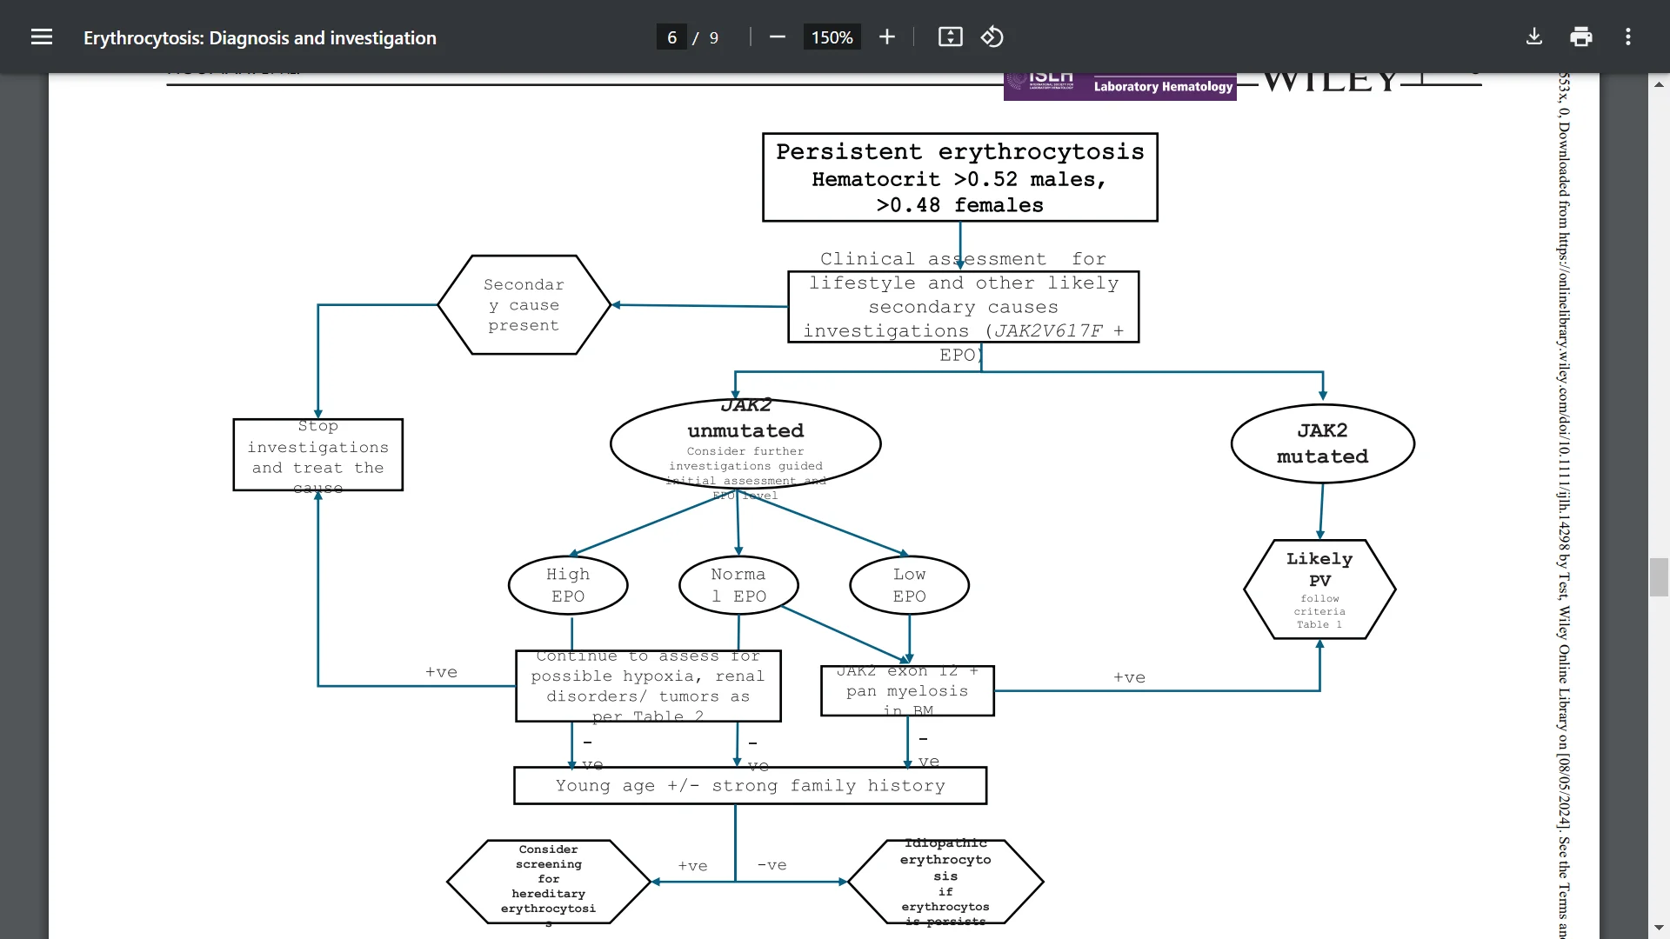Viewport: 1670px width, 939px height.
Task: Click the total page count '9'
Action: pos(714,37)
